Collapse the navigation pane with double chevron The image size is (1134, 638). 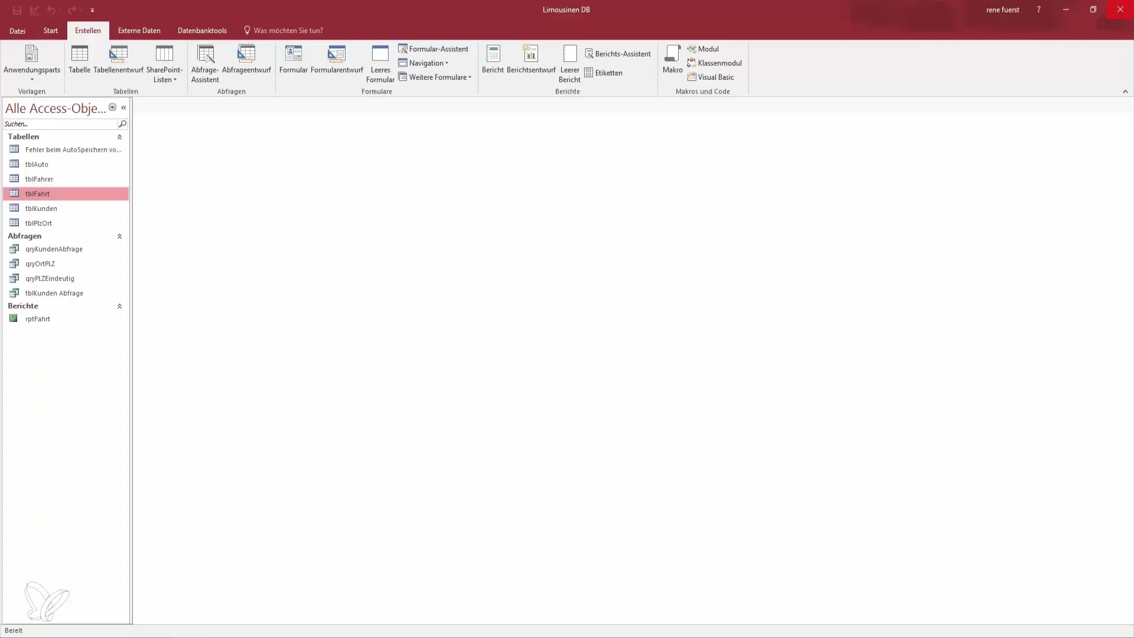[123, 108]
